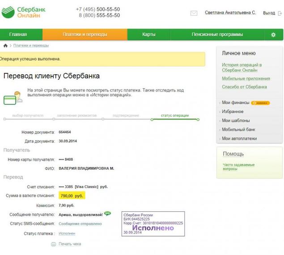Expand the Мои автоплатежи section
The height and width of the screenshot is (255, 284).
[239, 138]
